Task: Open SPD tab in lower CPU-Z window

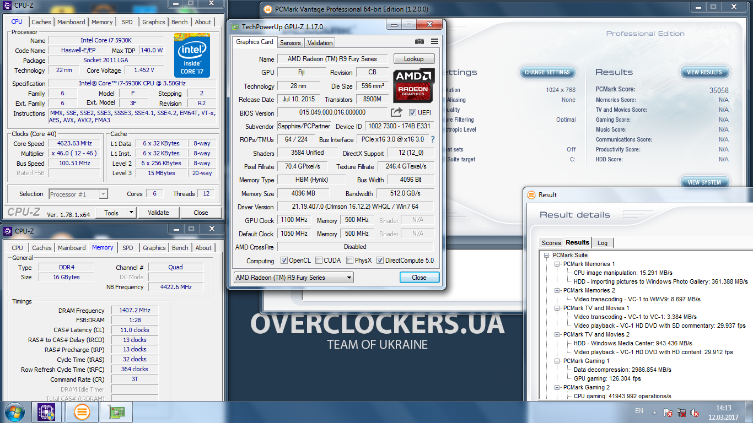Action: [127, 248]
